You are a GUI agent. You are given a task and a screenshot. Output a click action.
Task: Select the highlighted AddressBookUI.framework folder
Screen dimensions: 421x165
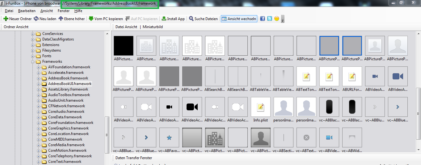(70, 84)
